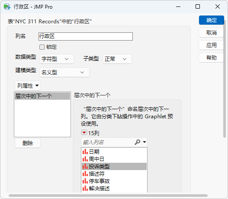Image resolution: width=228 pixels, height=199 pixels.
Task: Toggle the 锁定 checkbox
Action: point(42,47)
